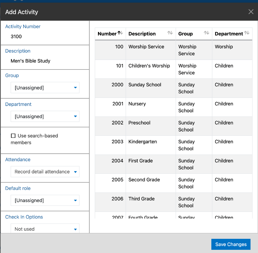The image size is (258, 253).
Task: Select activity 100 Worship Service row
Action: 174,50
